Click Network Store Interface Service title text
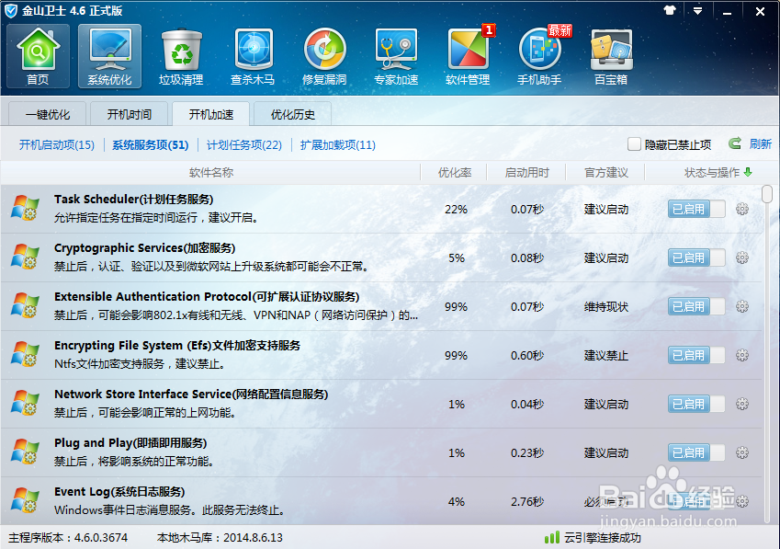Viewport: 780px width, 549px height. pos(191,395)
